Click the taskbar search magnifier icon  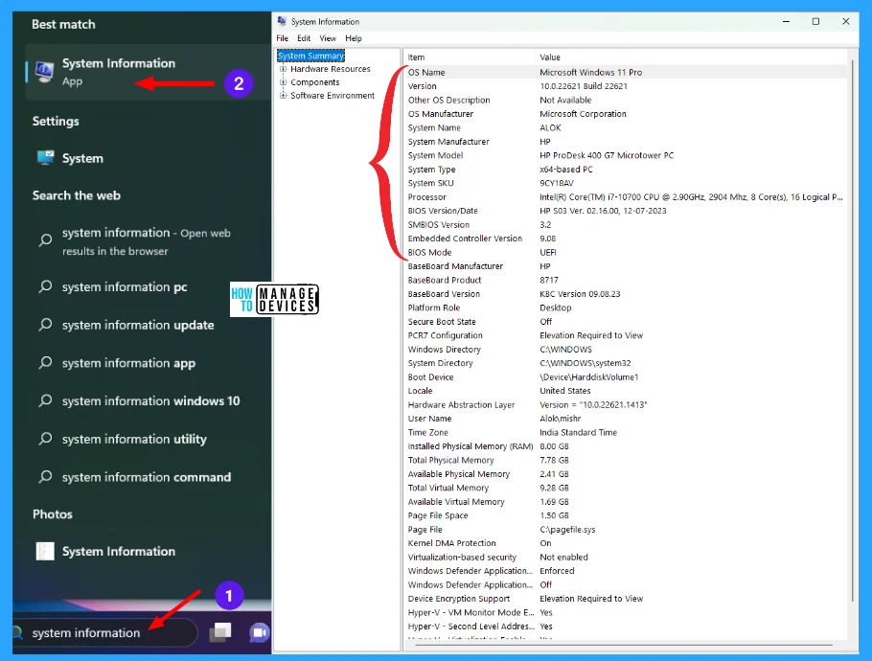[x=18, y=632]
